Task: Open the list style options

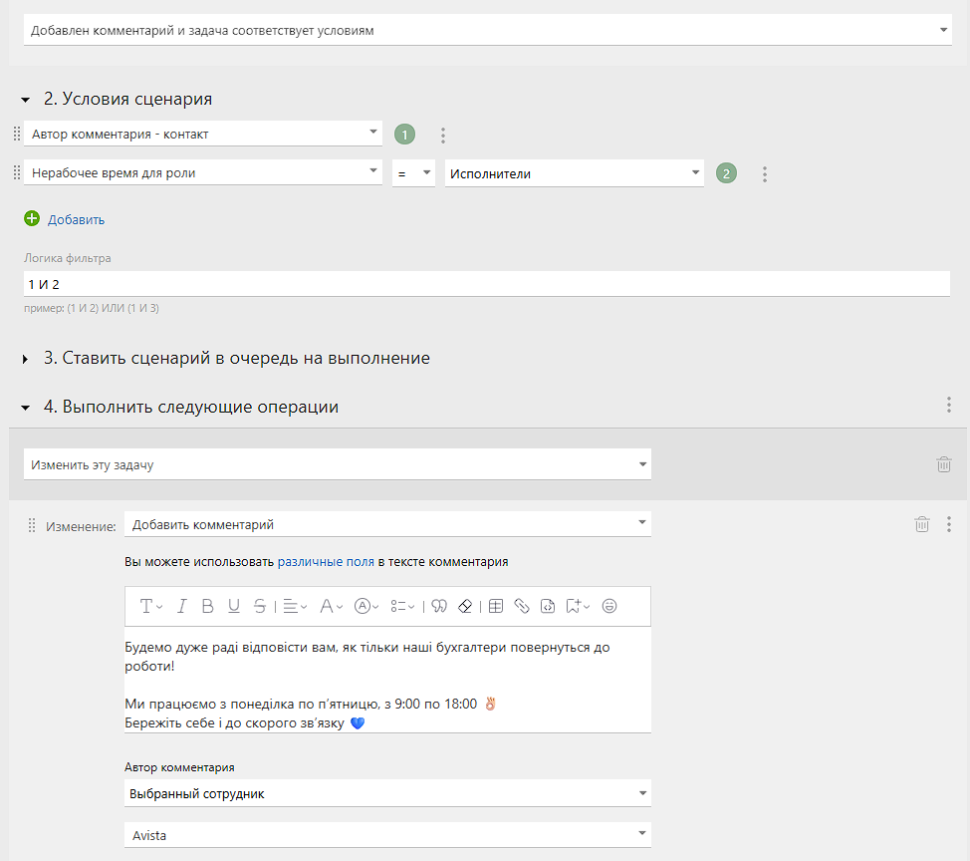Action: [x=402, y=606]
